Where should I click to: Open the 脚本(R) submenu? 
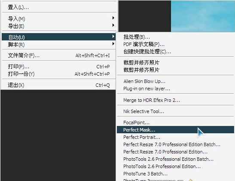[x=59, y=44]
